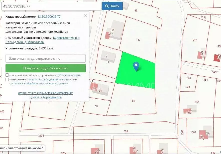
Task: Click the blue map pin marker
Action: tap(136, 66)
